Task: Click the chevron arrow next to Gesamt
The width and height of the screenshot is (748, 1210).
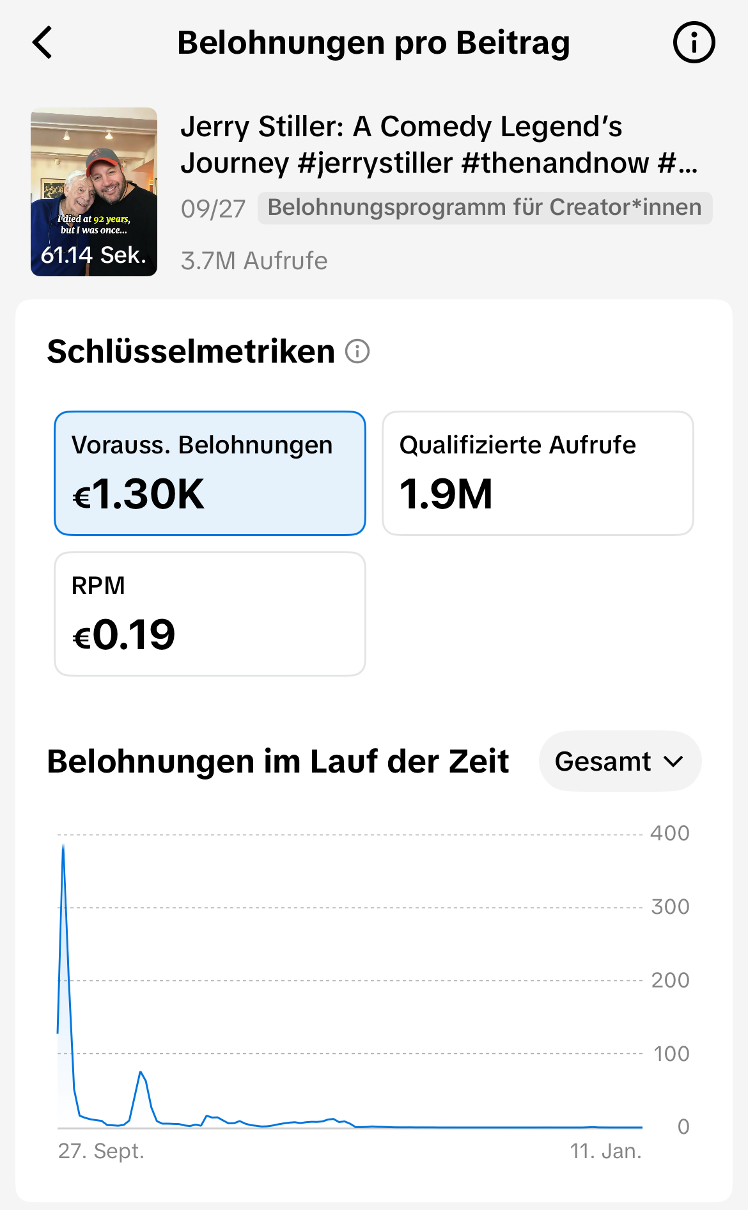Action: (674, 762)
